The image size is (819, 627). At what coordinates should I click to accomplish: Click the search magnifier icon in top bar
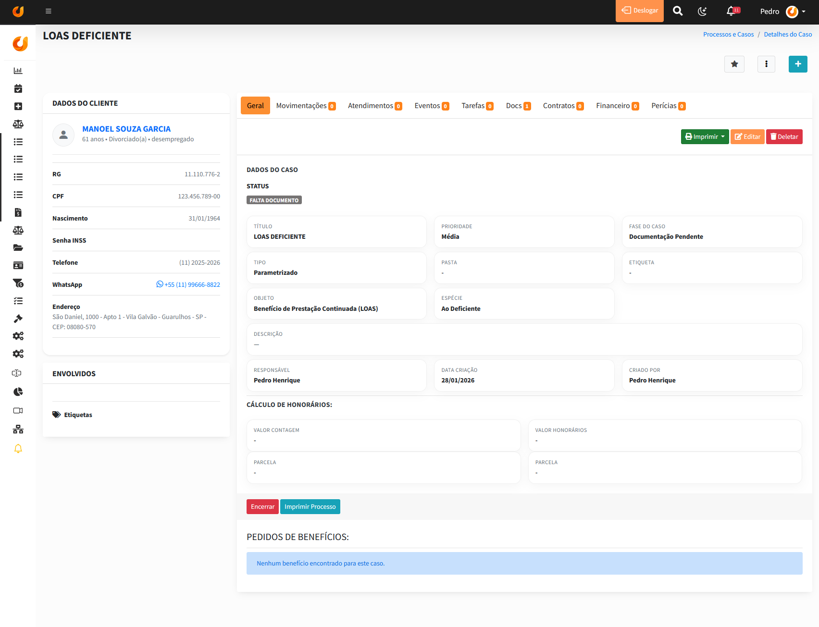coord(678,11)
